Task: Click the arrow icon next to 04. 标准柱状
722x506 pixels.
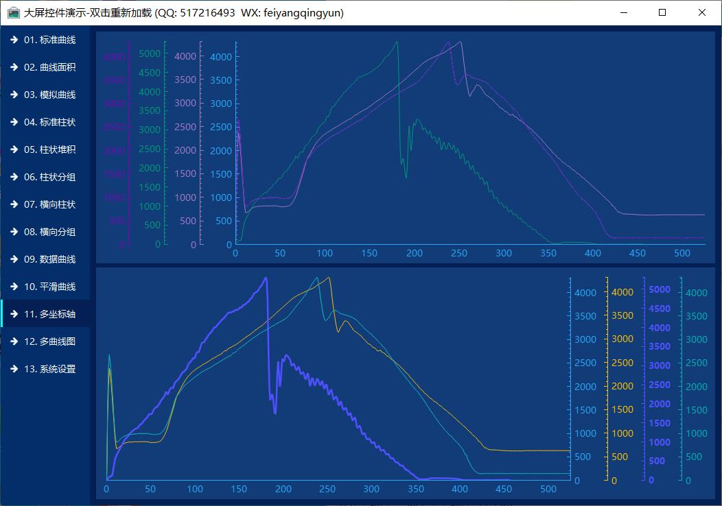Action: click(14, 122)
